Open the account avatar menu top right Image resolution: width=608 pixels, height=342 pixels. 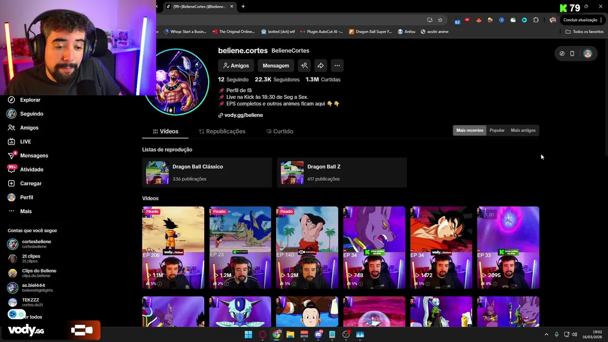(588, 54)
